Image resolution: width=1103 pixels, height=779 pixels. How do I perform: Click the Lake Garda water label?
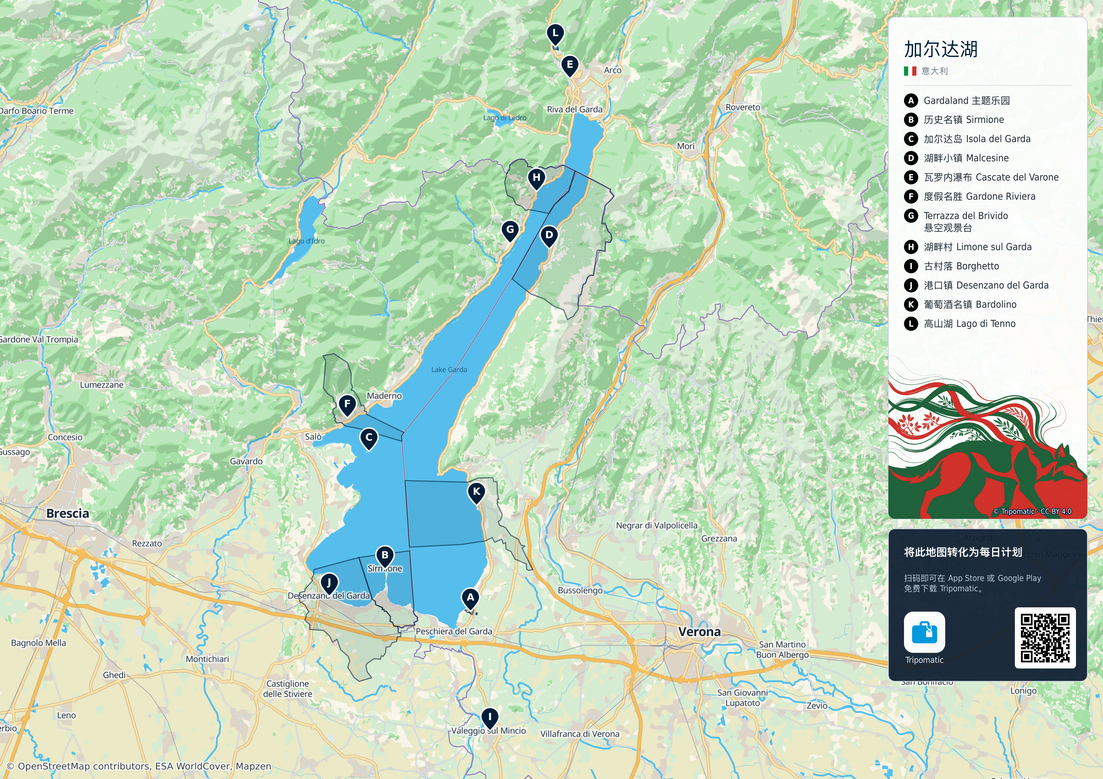coord(449,370)
